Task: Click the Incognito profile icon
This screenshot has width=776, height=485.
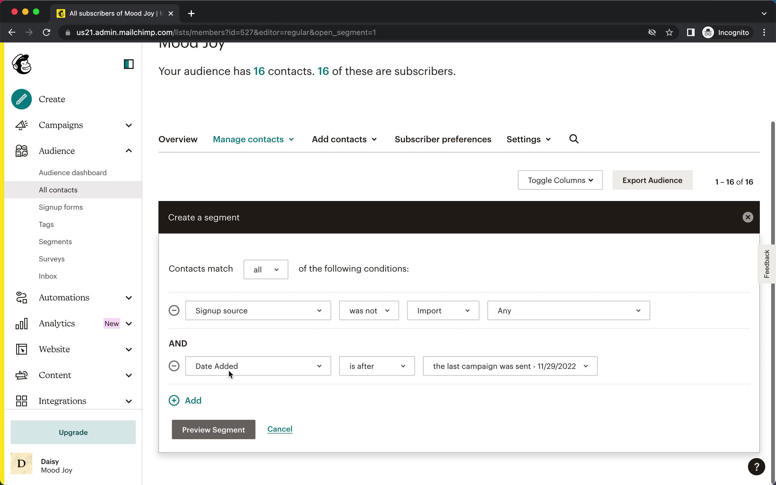Action: (708, 32)
